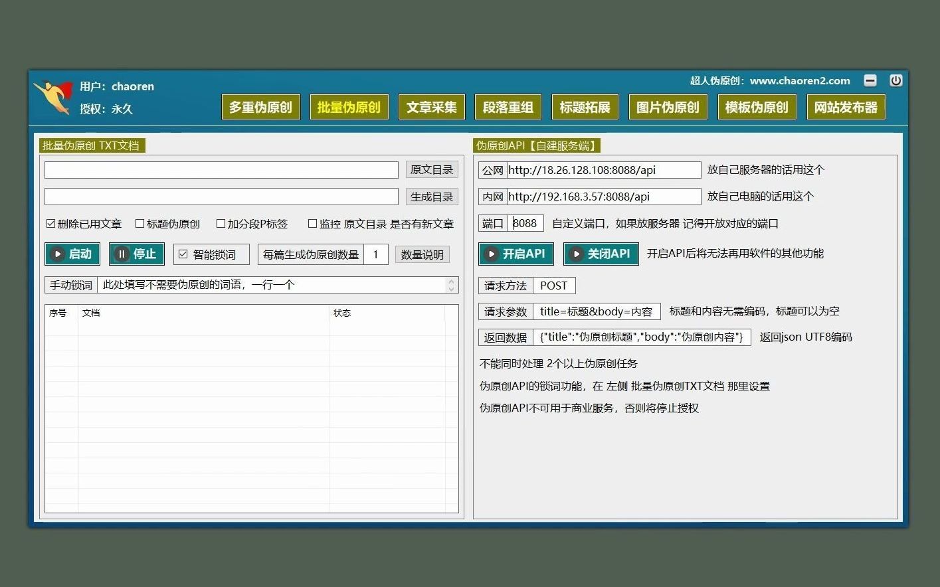Click the 公网 label

(x=493, y=170)
